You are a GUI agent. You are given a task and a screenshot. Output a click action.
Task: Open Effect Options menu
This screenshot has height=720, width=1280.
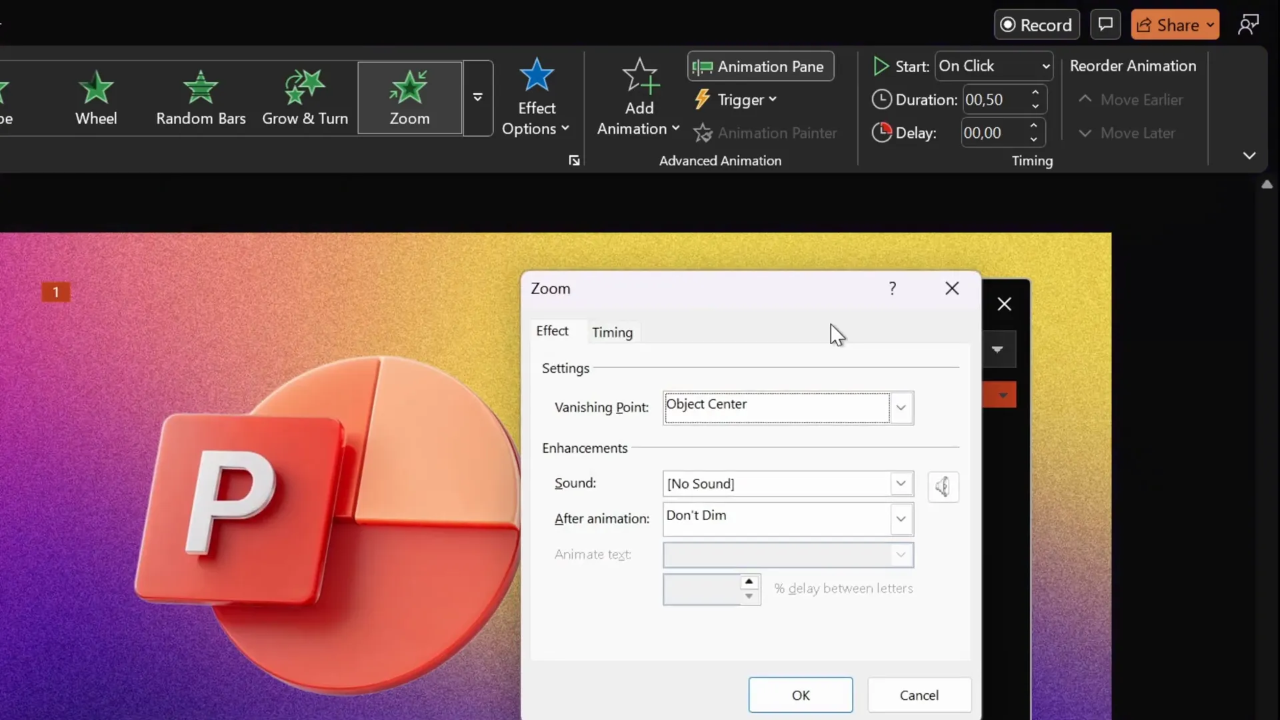tap(536, 97)
